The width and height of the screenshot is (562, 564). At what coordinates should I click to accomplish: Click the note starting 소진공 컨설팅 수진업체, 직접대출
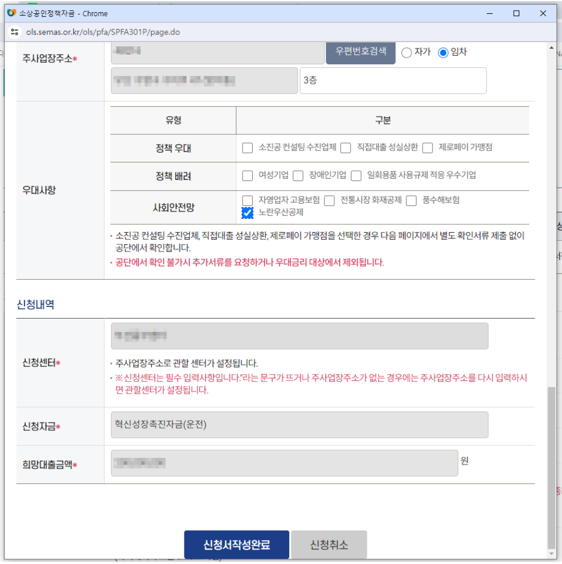pyautogui.click(x=320, y=241)
